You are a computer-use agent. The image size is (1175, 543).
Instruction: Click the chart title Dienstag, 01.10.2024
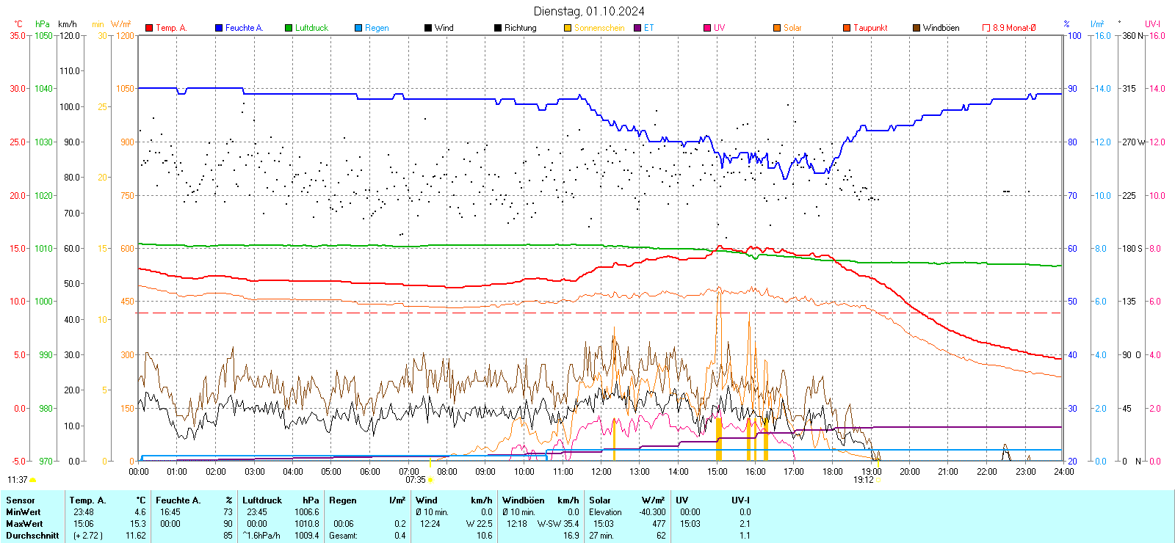tap(589, 11)
